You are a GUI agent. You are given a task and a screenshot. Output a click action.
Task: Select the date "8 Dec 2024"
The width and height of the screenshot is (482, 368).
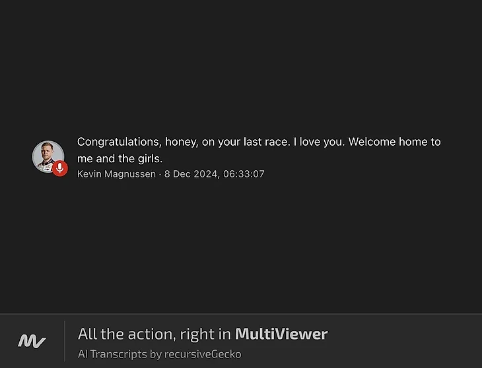(191, 174)
